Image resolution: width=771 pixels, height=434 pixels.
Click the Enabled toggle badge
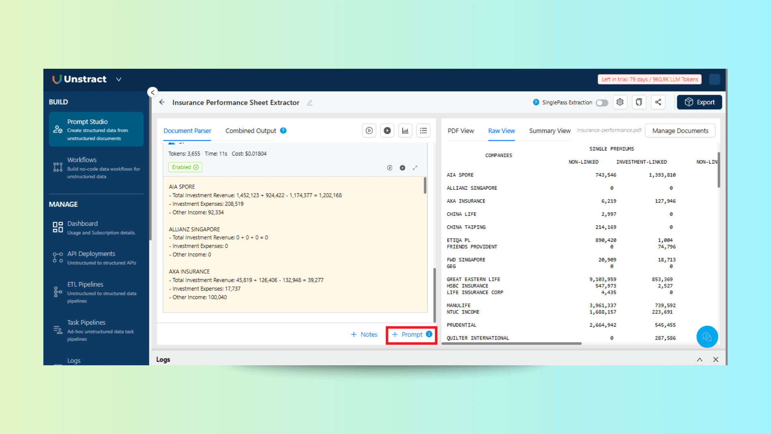point(185,167)
